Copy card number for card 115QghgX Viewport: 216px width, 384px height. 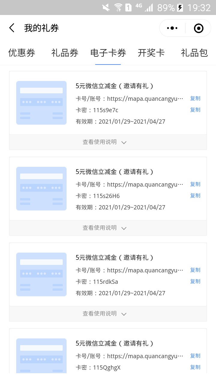point(195,356)
